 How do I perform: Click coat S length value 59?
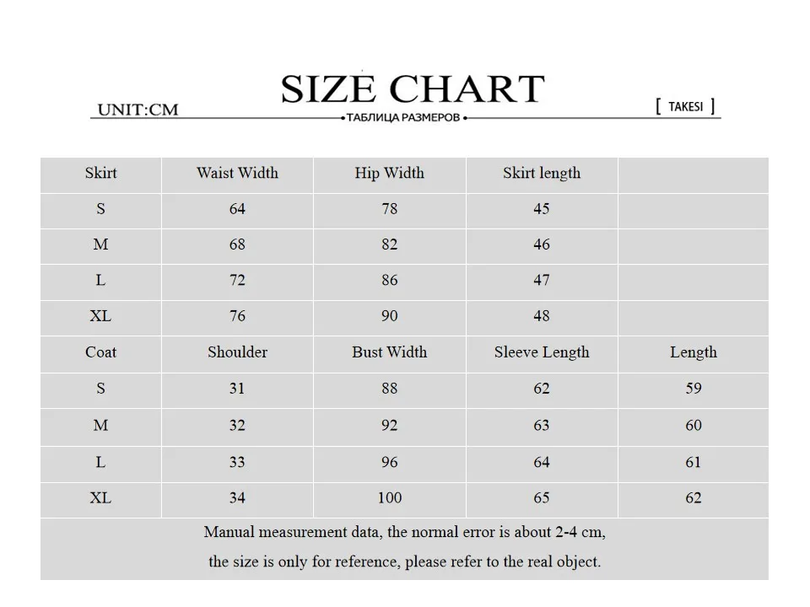[694, 388]
